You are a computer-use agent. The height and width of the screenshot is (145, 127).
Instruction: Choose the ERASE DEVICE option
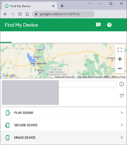tap(63, 137)
